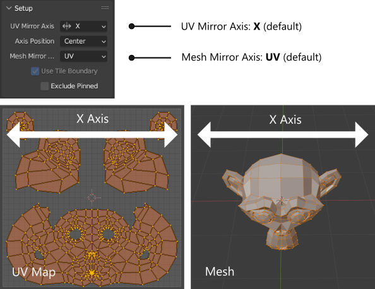
Task: Click the Exclude Pinned label text
Action: point(74,86)
